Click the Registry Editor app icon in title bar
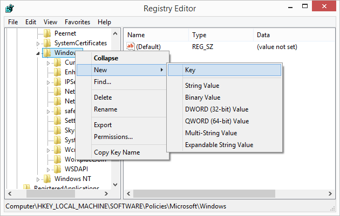 pyautogui.click(x=10, y=9)
